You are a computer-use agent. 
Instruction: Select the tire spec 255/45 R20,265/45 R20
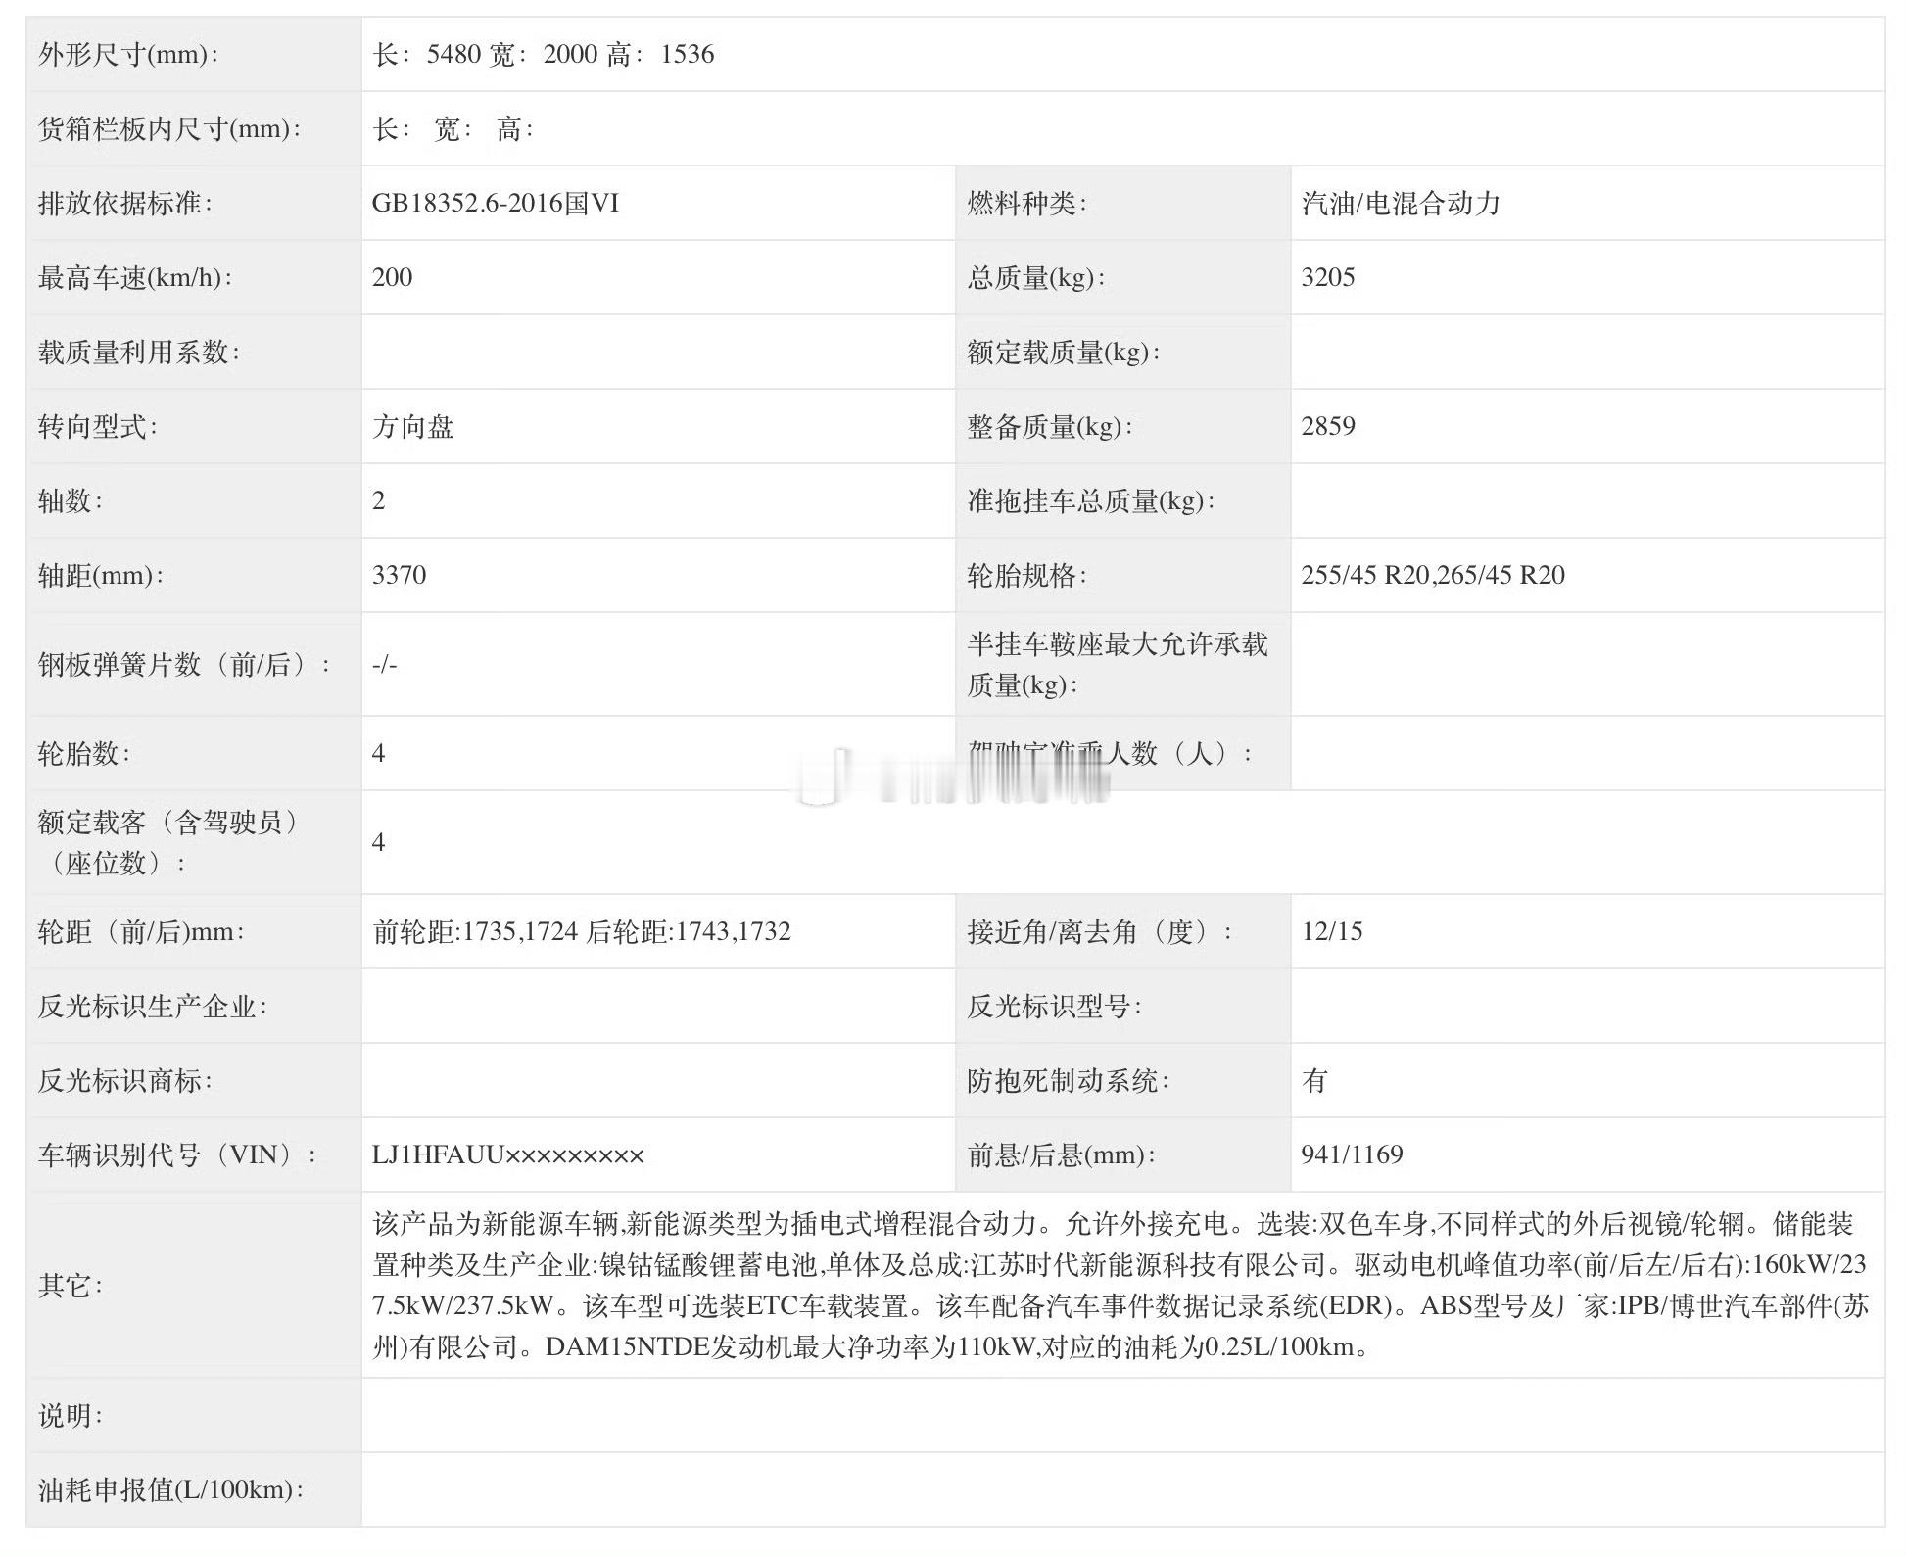point(1433,575)
